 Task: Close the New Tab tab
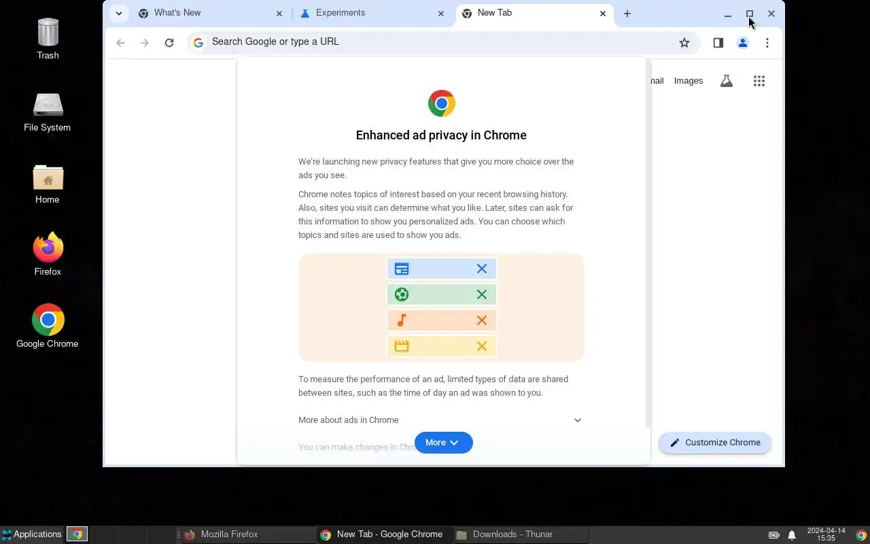click(603, 14)
